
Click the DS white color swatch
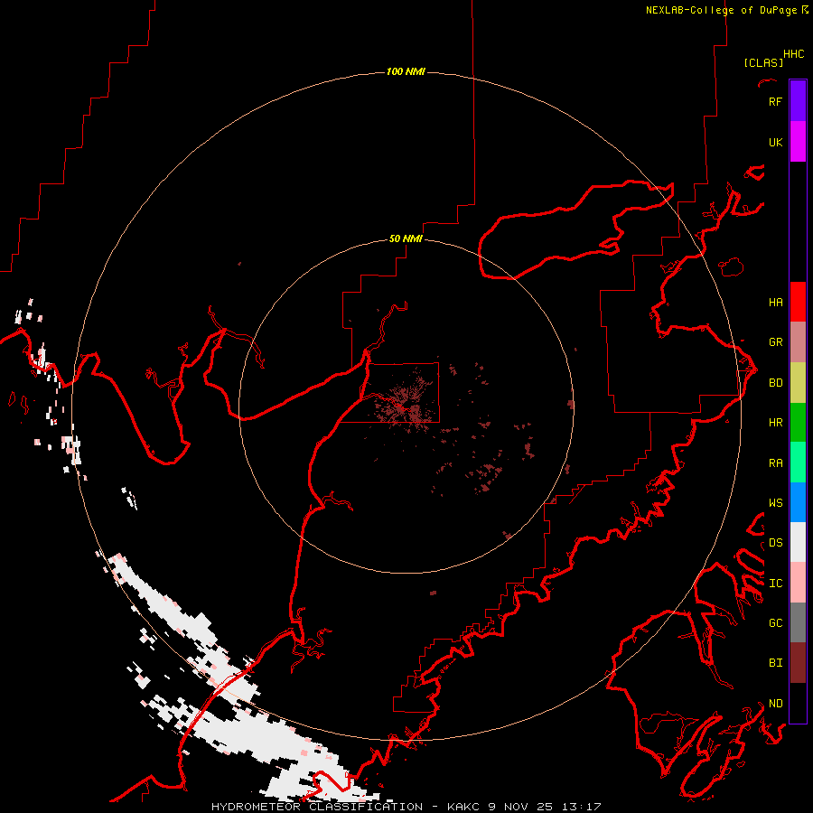point(798,542)
